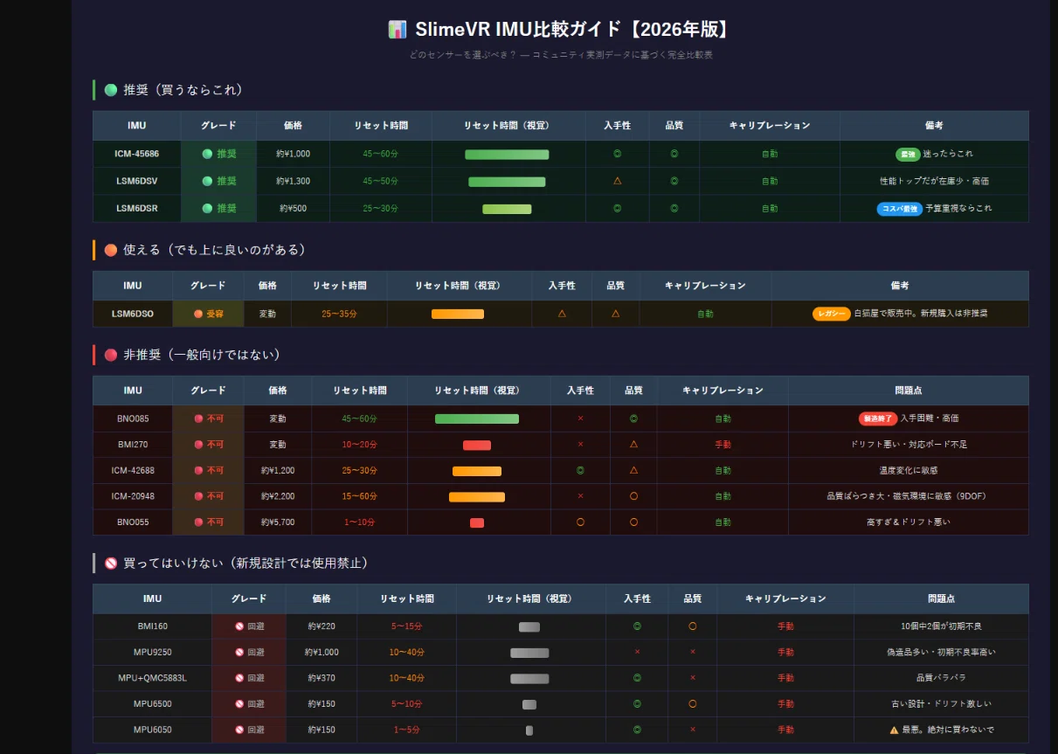Click the red 不可 grade dot for BNO055
Viewport: 1058px width, 754px height.
point(198,522)
